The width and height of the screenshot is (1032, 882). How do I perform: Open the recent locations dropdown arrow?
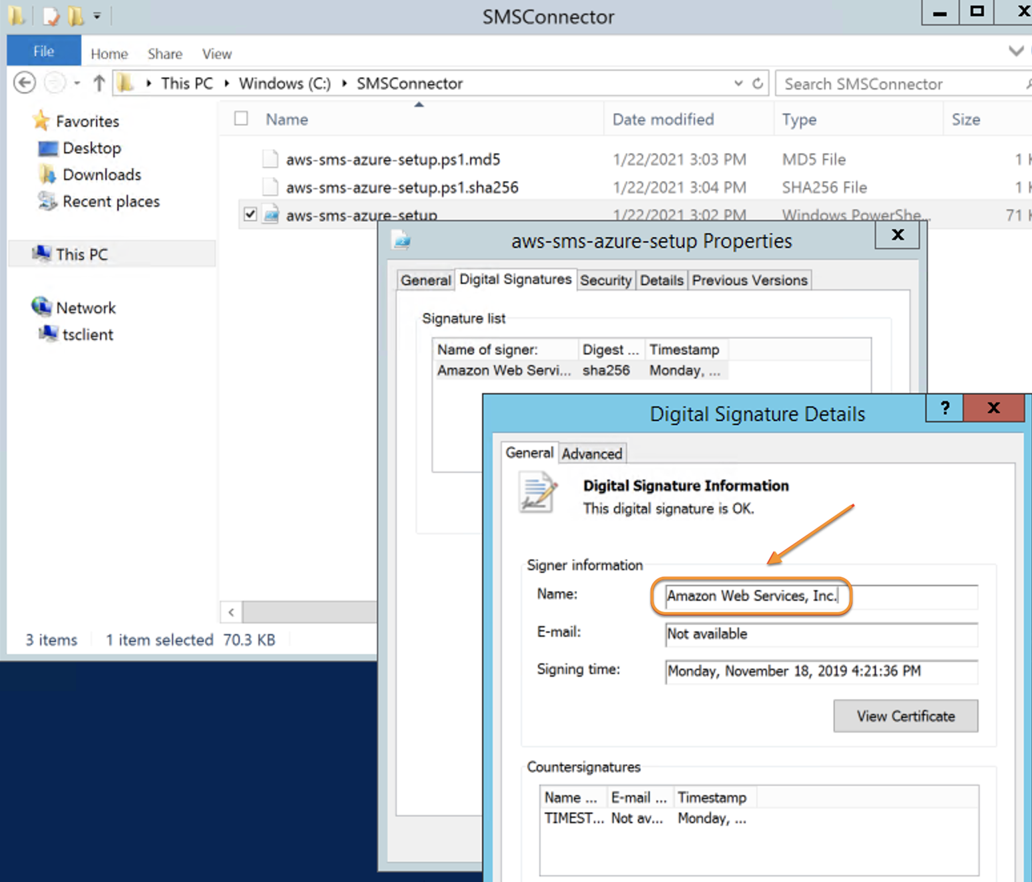pos(77,83)
